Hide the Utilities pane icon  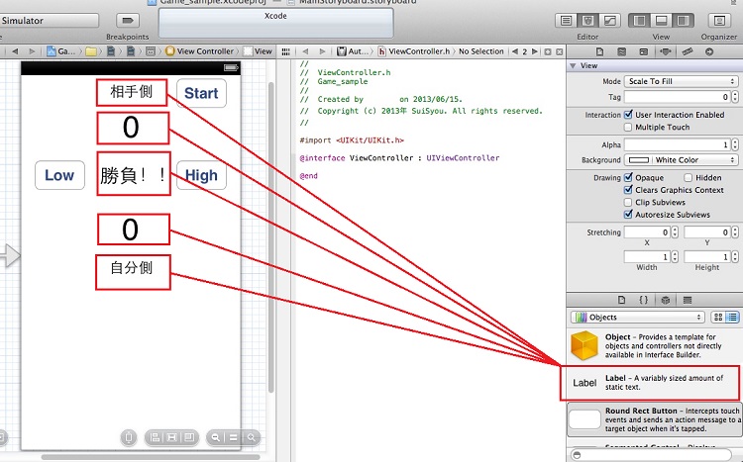coord(683,21)
